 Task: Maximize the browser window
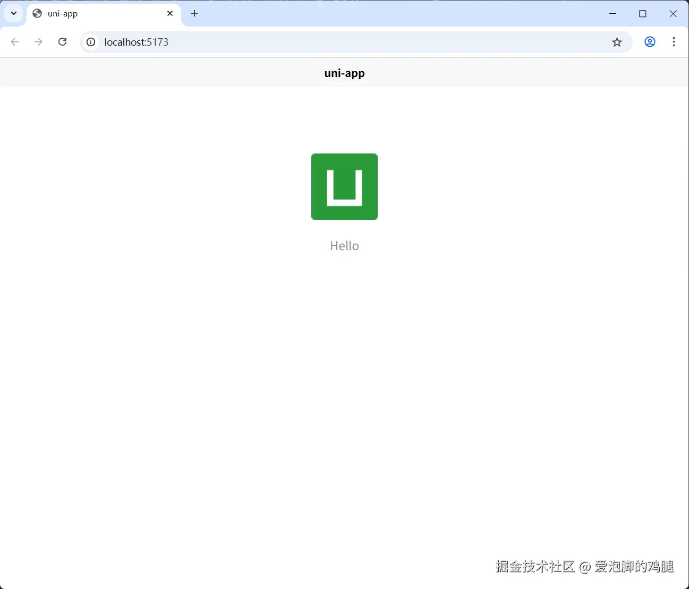[x=643, y=13]
